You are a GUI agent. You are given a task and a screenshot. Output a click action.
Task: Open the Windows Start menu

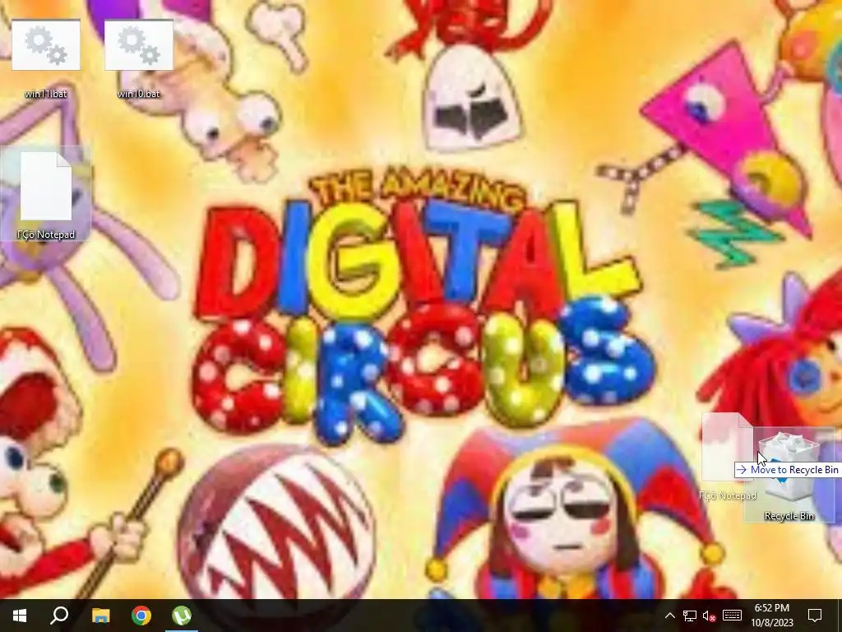(20, 616)
